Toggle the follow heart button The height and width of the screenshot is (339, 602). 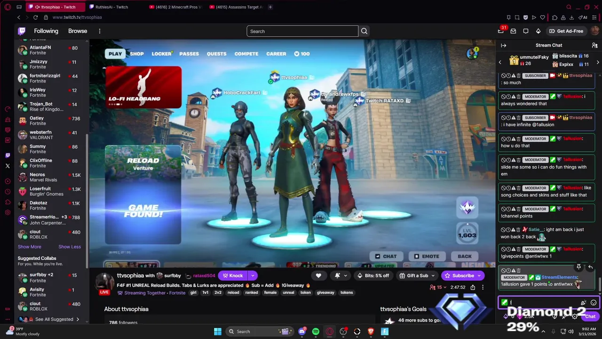coord(318,275)
